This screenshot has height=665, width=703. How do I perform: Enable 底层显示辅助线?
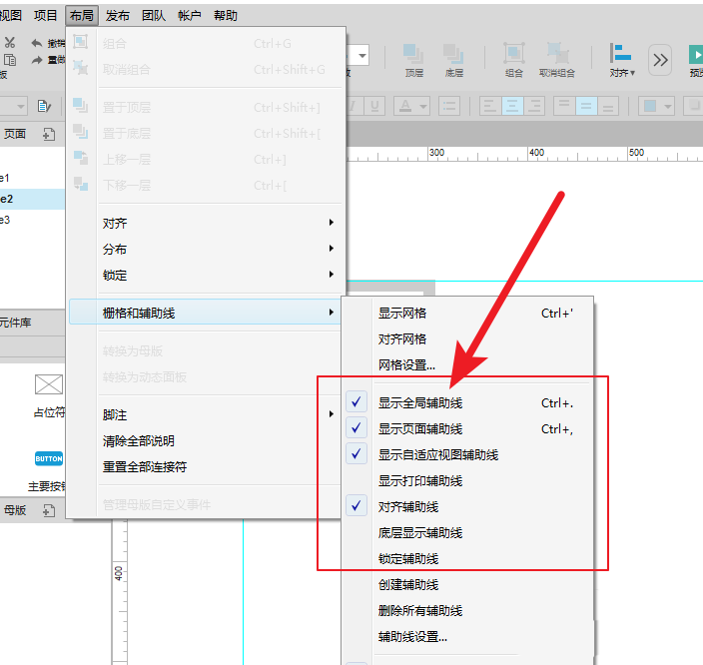click(x=467, y=533)
